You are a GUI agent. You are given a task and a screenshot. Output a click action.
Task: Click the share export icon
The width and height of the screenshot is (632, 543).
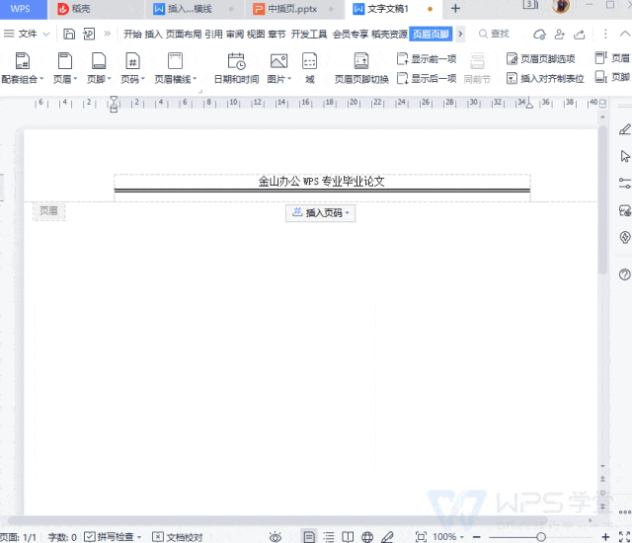[x=580, y=35]
